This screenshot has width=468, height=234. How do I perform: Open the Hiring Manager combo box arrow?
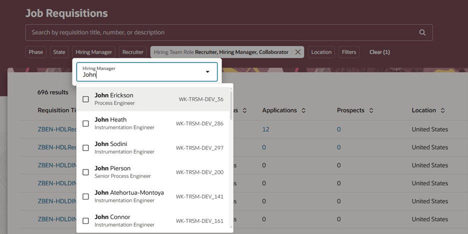coord(207,72)
